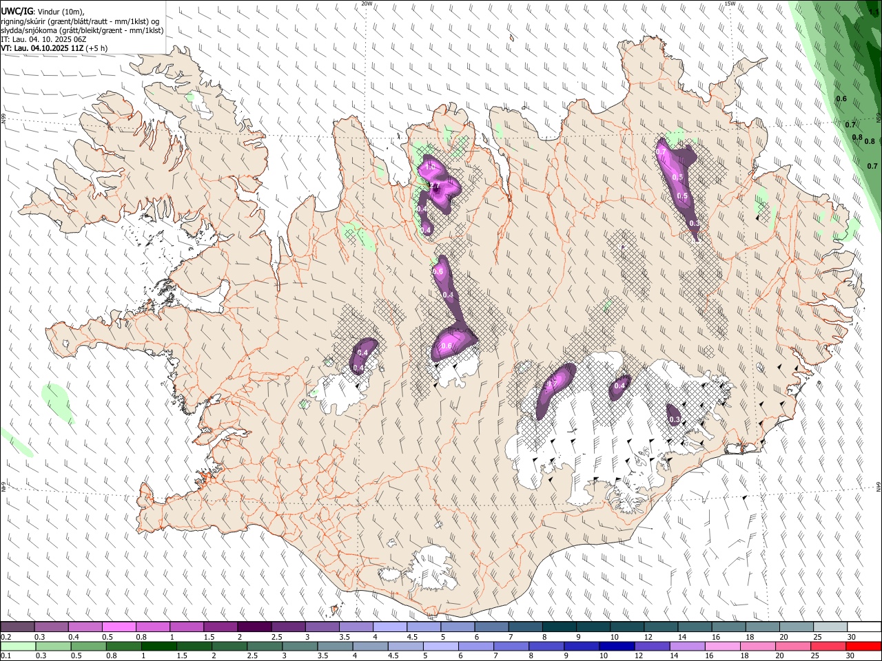Click the '(+5 h)' forecast offset text
Viewport: 882px width, 661px height.
tap(97, 49)
